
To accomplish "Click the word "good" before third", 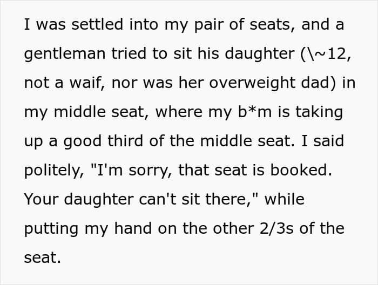I will pos(82,142).
